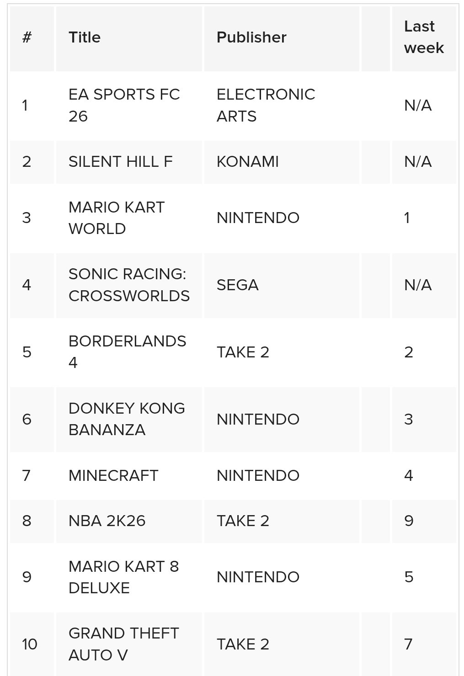Open the GRAND THEFT AUTO V entry
464x676 pixels.
pyautogui.click(x=123, y=644)
